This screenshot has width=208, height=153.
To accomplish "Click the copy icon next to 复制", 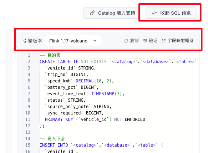I will 126,41.
